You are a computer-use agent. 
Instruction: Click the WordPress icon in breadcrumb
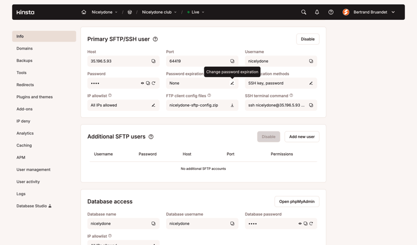coord(129,12)
